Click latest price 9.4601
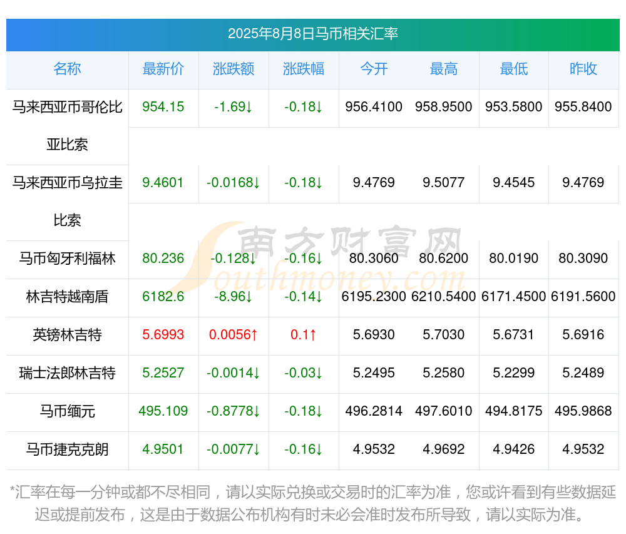 click(163, 183)
